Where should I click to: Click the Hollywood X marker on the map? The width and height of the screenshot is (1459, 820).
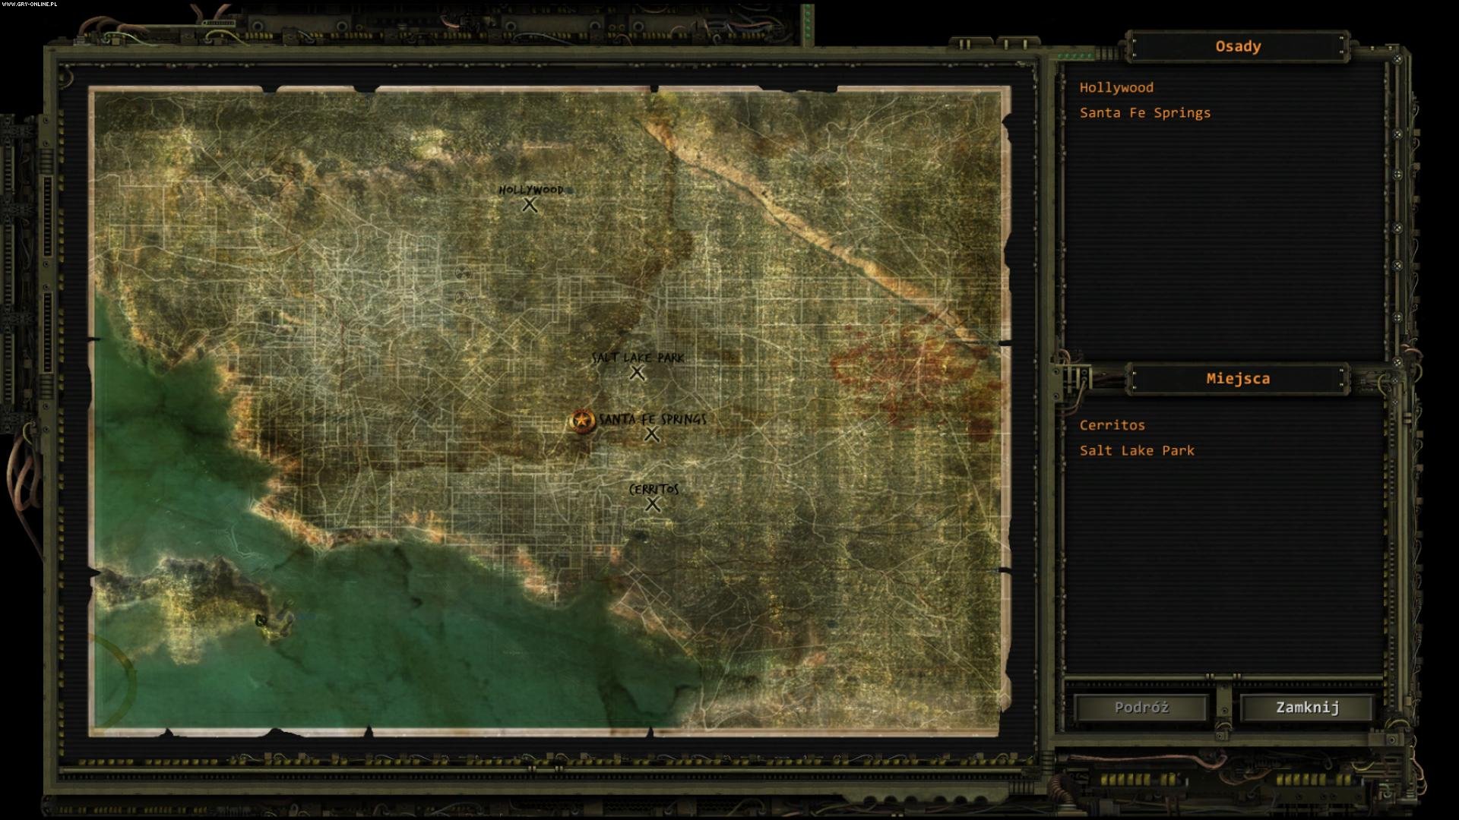point(530,205)
